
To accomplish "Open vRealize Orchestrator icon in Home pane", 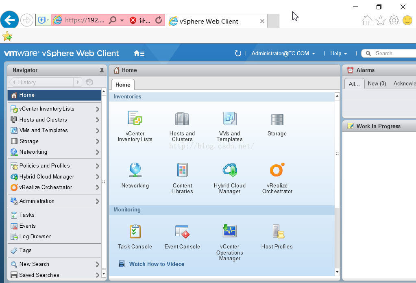I will (x=277, y=170).
